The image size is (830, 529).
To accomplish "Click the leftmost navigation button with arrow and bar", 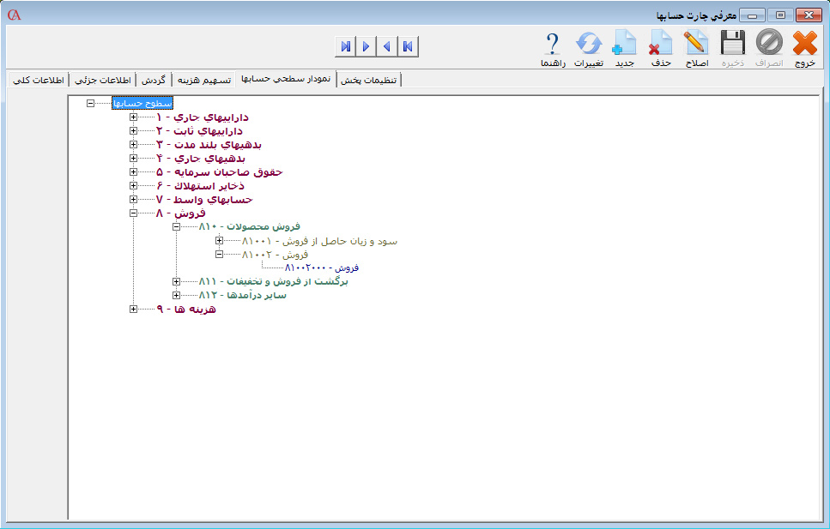I will [346, 46].
